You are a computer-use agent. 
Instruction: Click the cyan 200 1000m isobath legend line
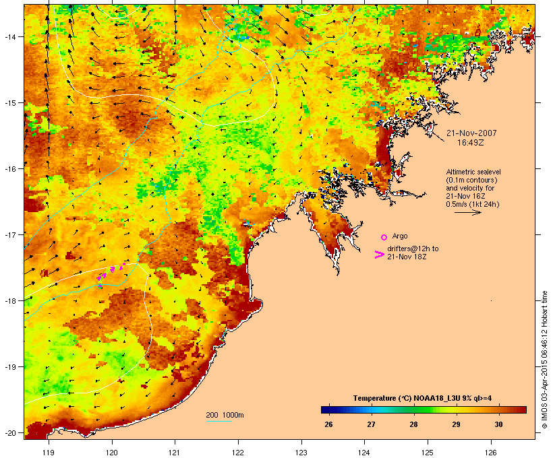(219, 421)
